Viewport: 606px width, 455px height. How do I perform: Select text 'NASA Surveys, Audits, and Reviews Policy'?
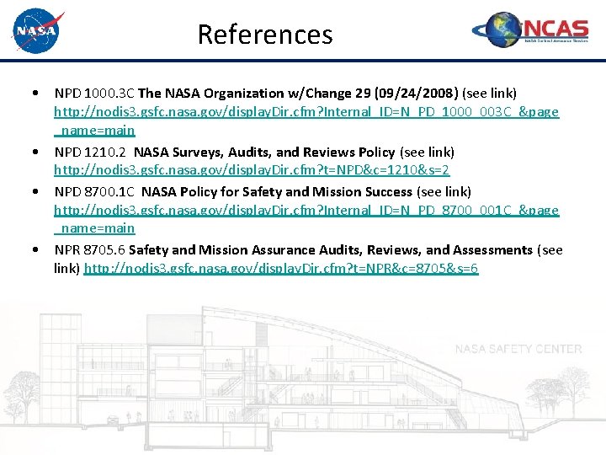pos(264,152)
